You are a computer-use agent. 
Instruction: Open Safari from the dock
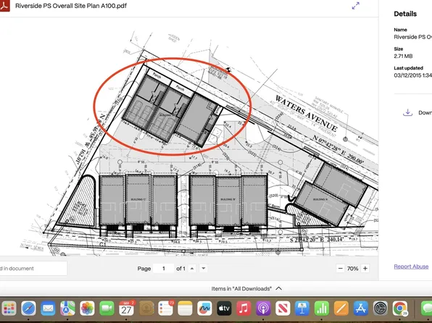[x=29, y=309]
